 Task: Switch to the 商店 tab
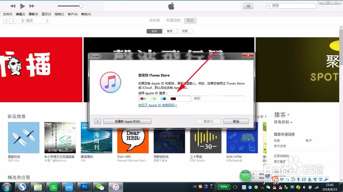(190, 20)
